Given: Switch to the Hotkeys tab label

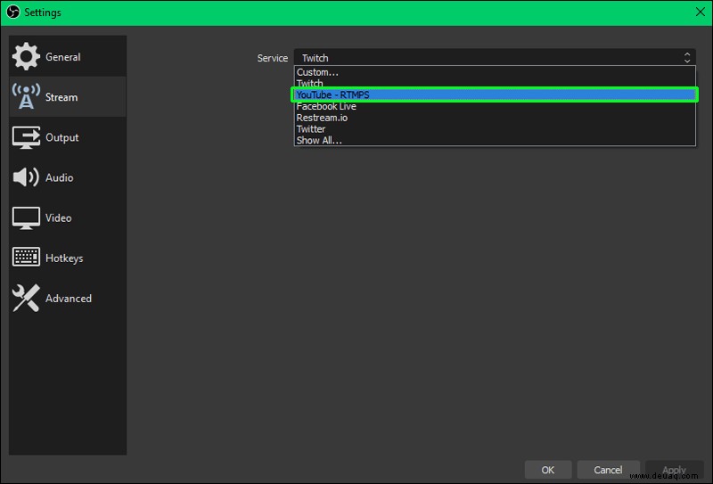Looking at the screenshot, I should point(64,258).
